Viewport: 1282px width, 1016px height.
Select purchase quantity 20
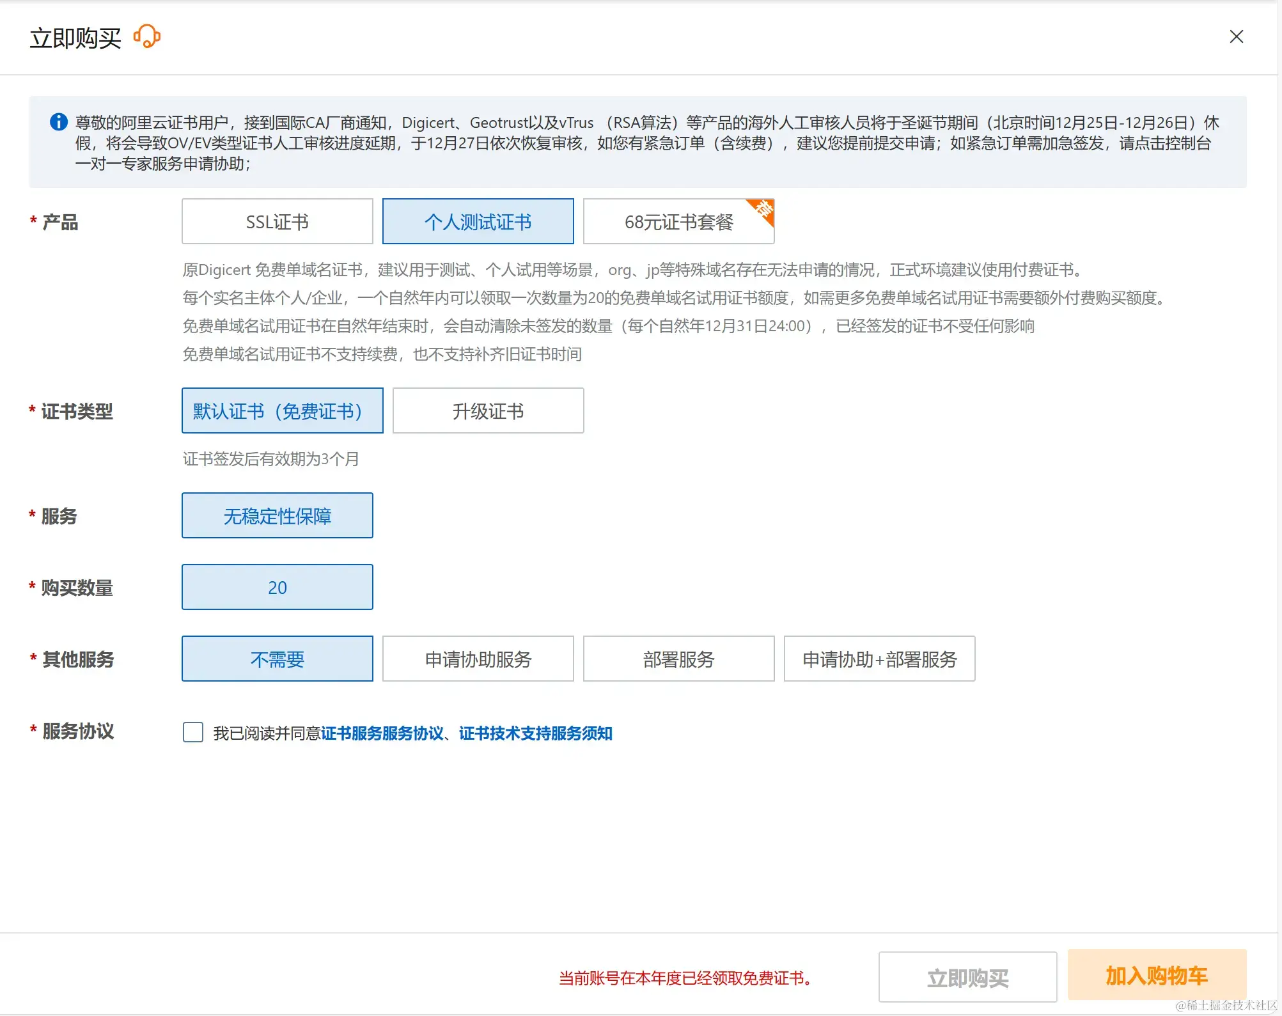coord(277,588)
